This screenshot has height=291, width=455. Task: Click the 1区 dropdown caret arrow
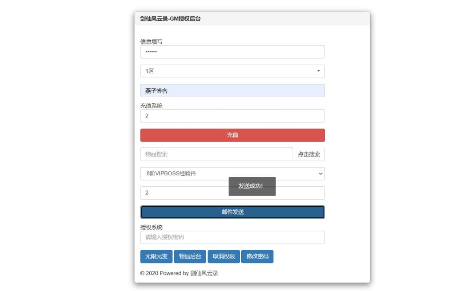click(318, 71)
